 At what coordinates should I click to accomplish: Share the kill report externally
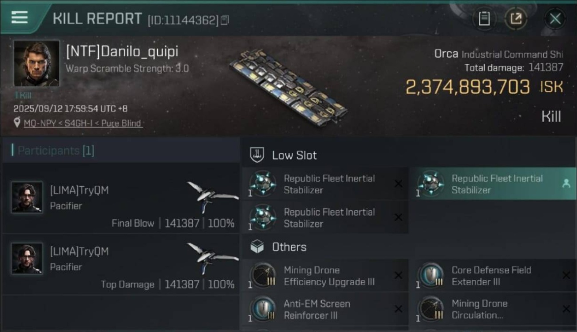[516, 19]
